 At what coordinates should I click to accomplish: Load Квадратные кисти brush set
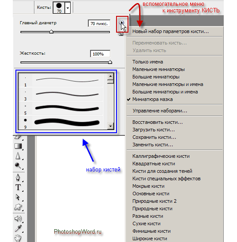click(x=175, y=164)
